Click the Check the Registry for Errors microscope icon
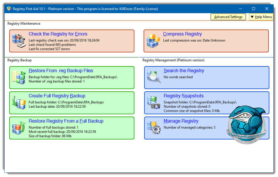Screen dimensions: 278x177 (x=19, y=41)
